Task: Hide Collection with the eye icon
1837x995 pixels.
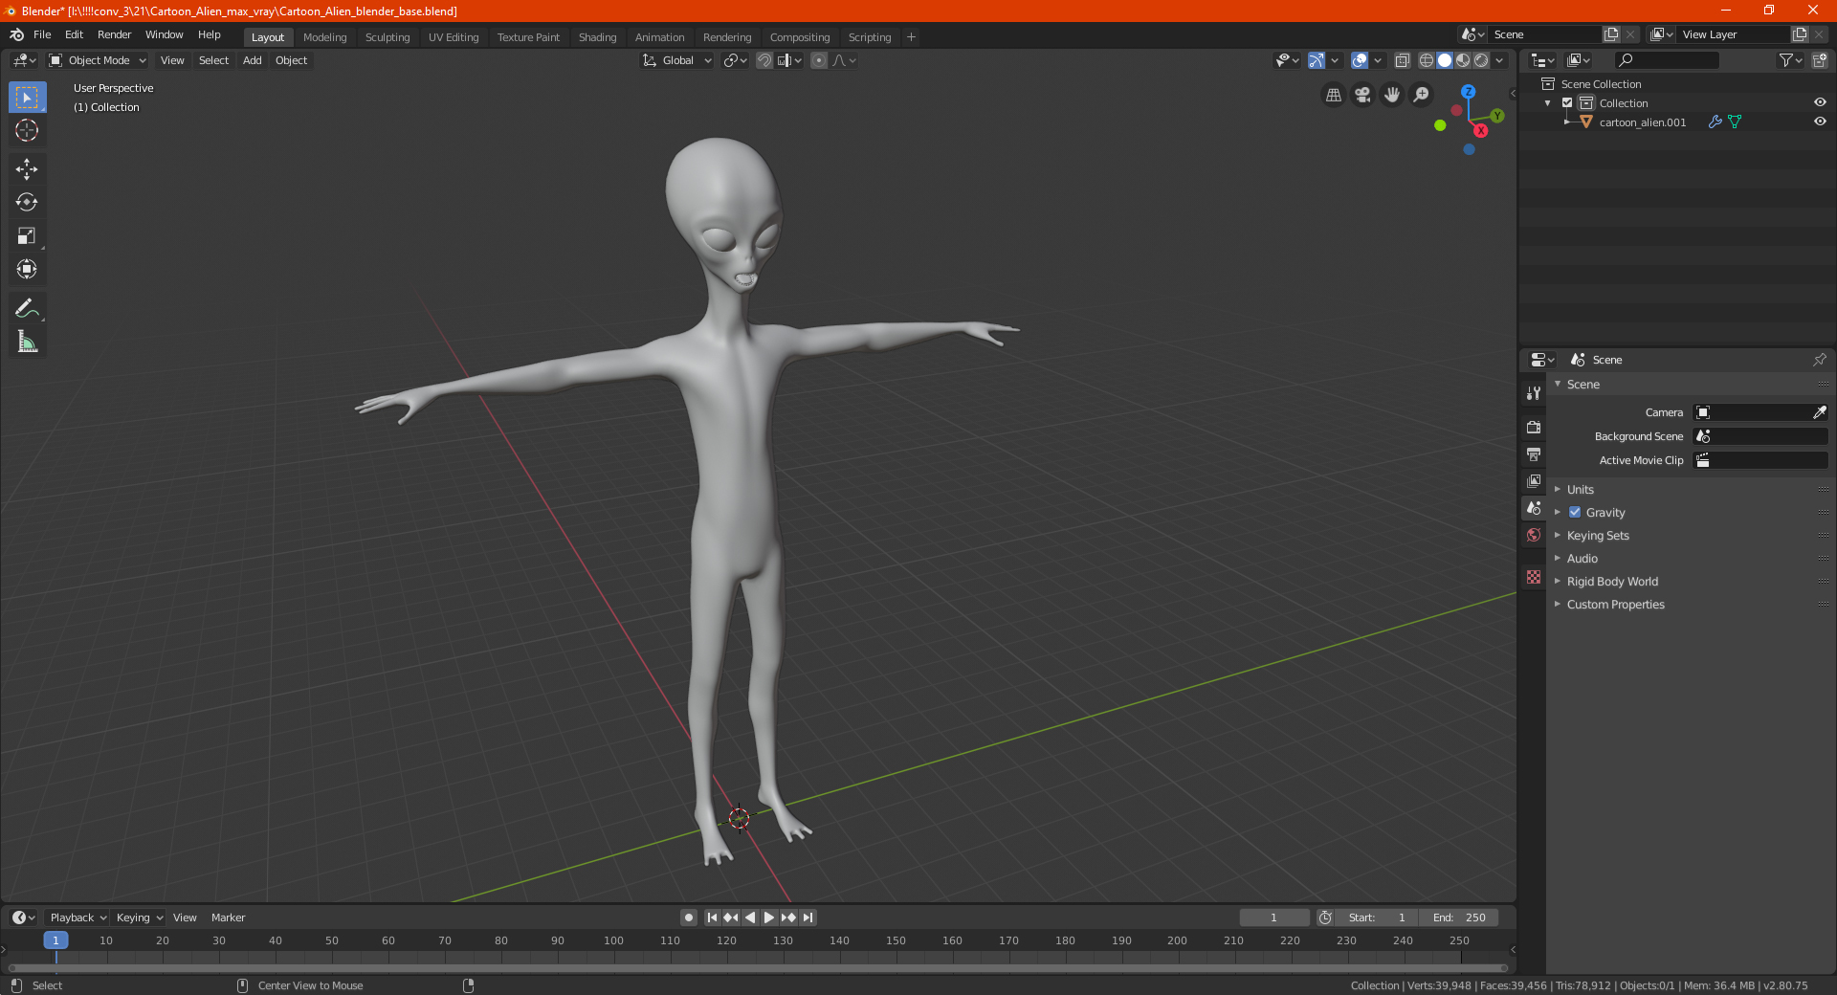Action: [x=1820, y=102]
